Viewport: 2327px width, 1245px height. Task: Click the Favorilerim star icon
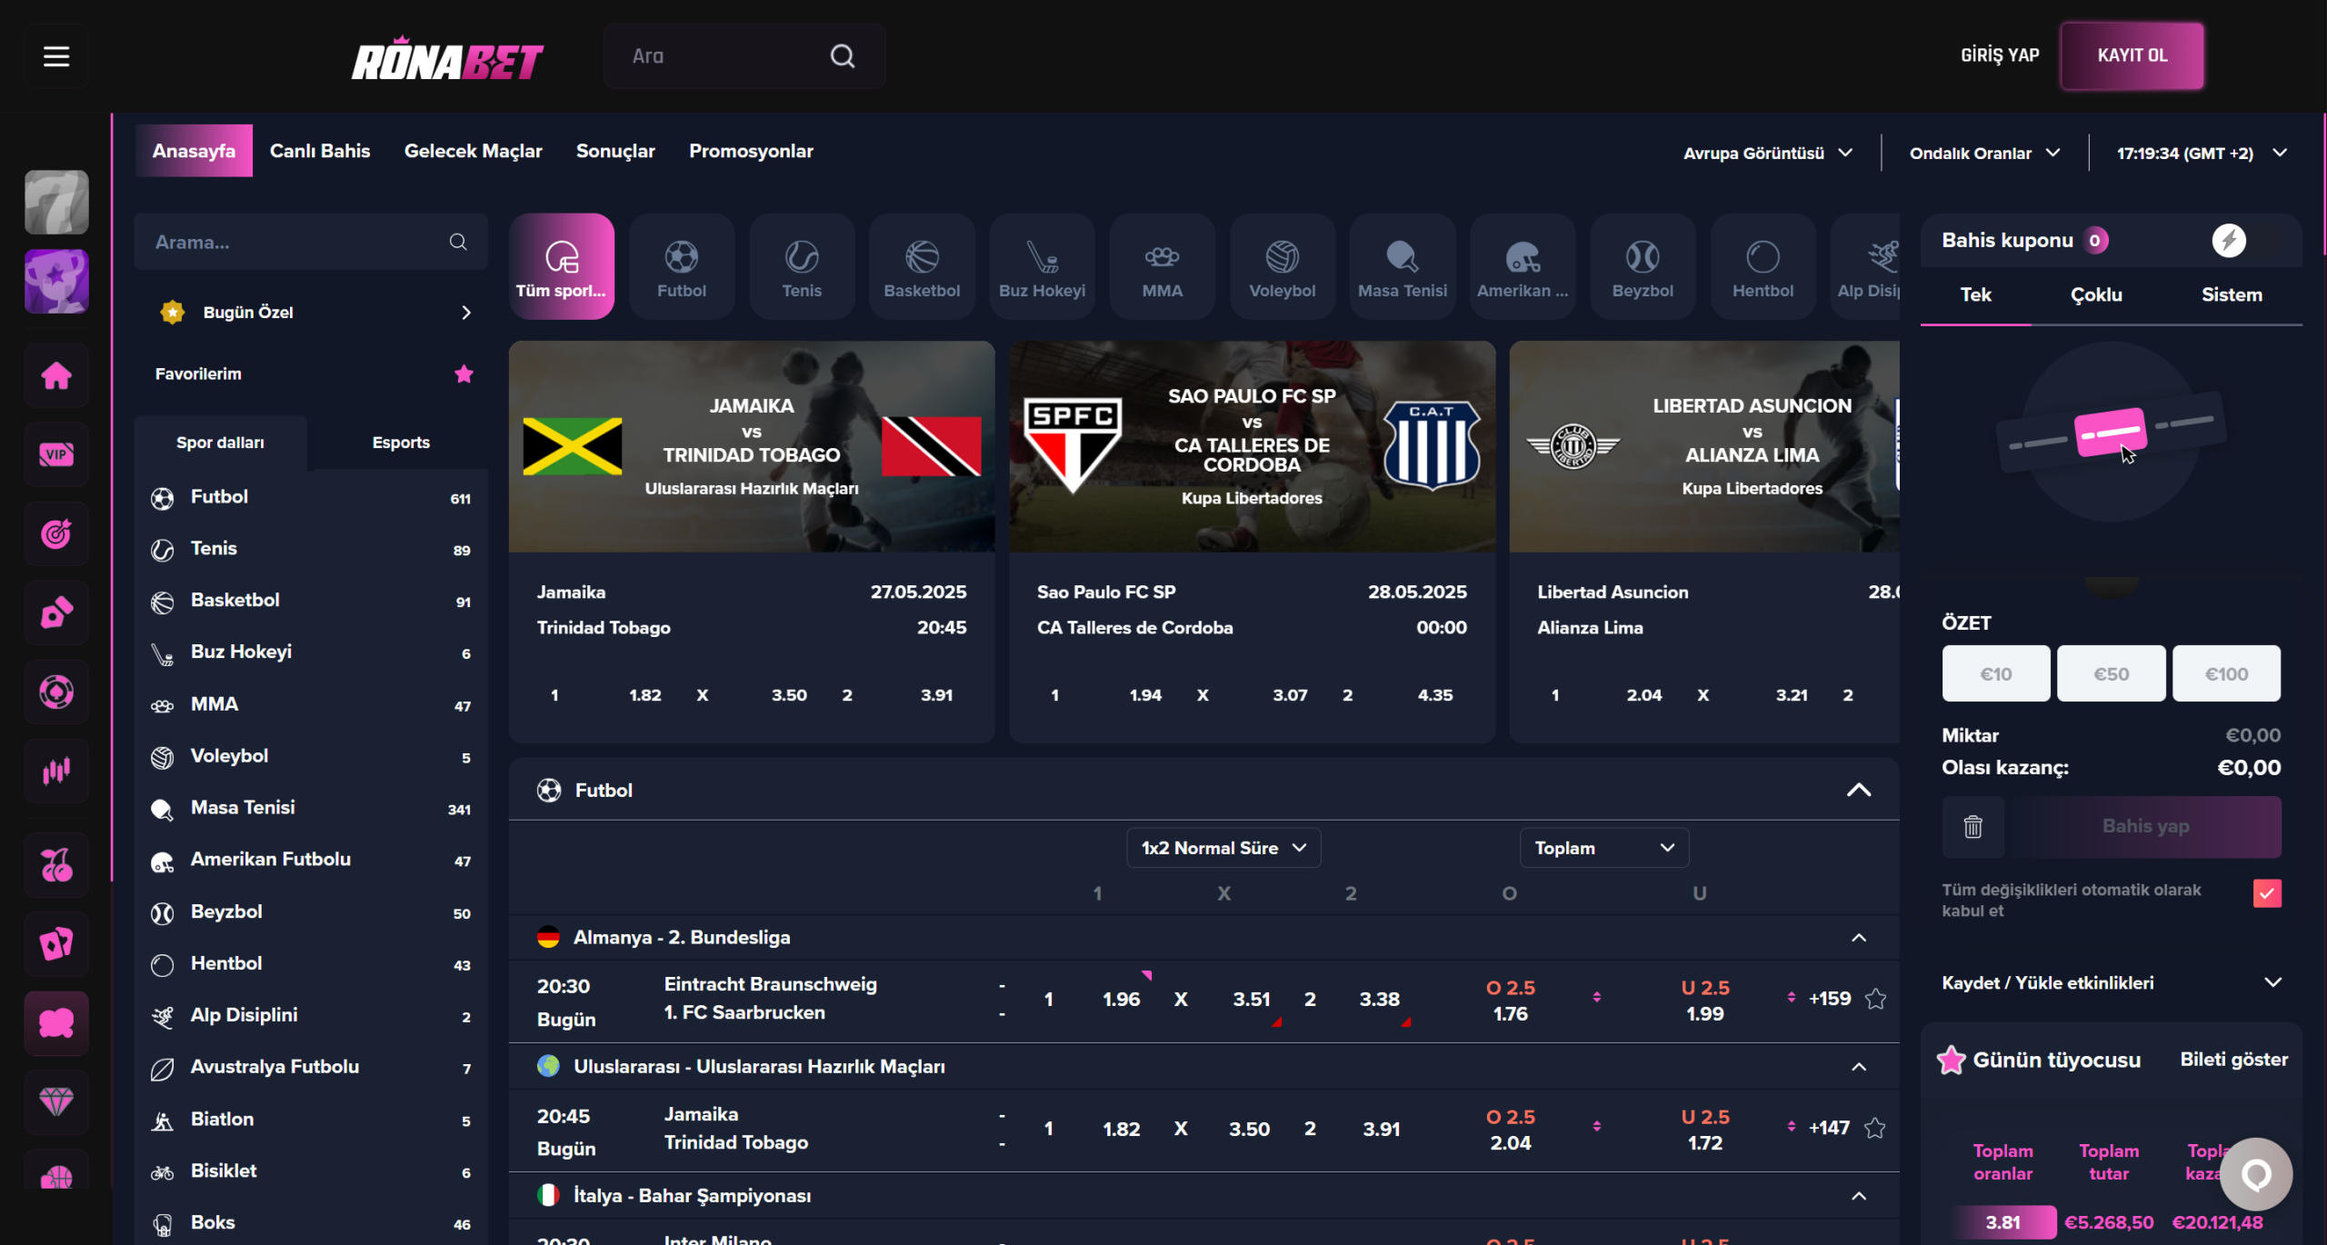[x=464, y=373]
